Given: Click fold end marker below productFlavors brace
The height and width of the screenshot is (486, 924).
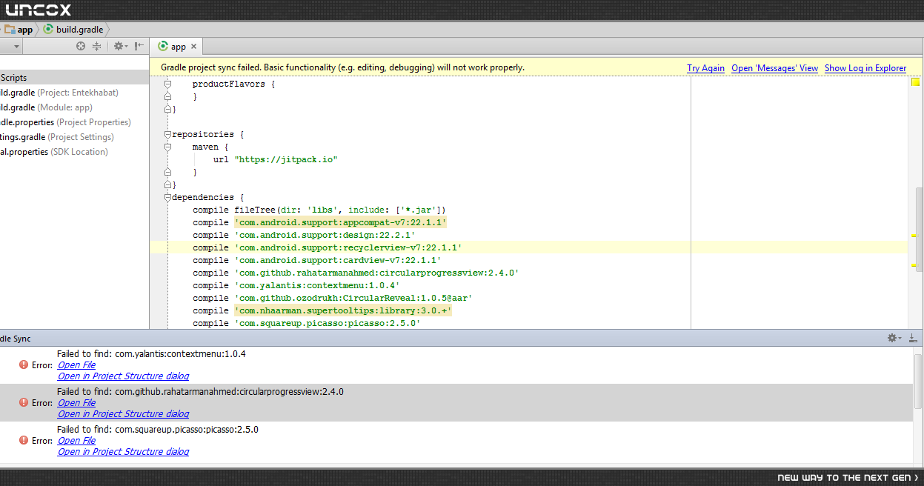Looking at the screenshot, I should point(167,97).
